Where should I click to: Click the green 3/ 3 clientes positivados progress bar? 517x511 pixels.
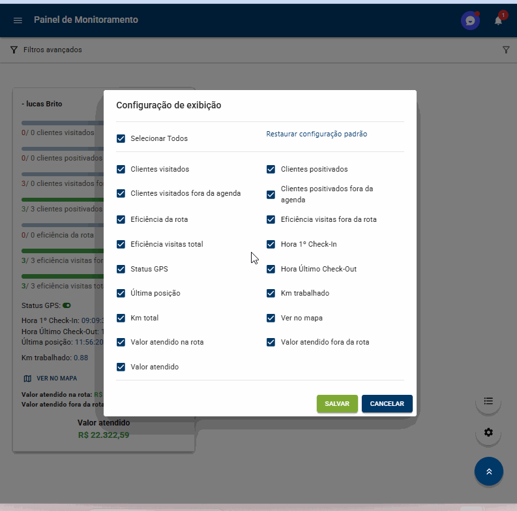pyautogui.click(x=63, y=200)
